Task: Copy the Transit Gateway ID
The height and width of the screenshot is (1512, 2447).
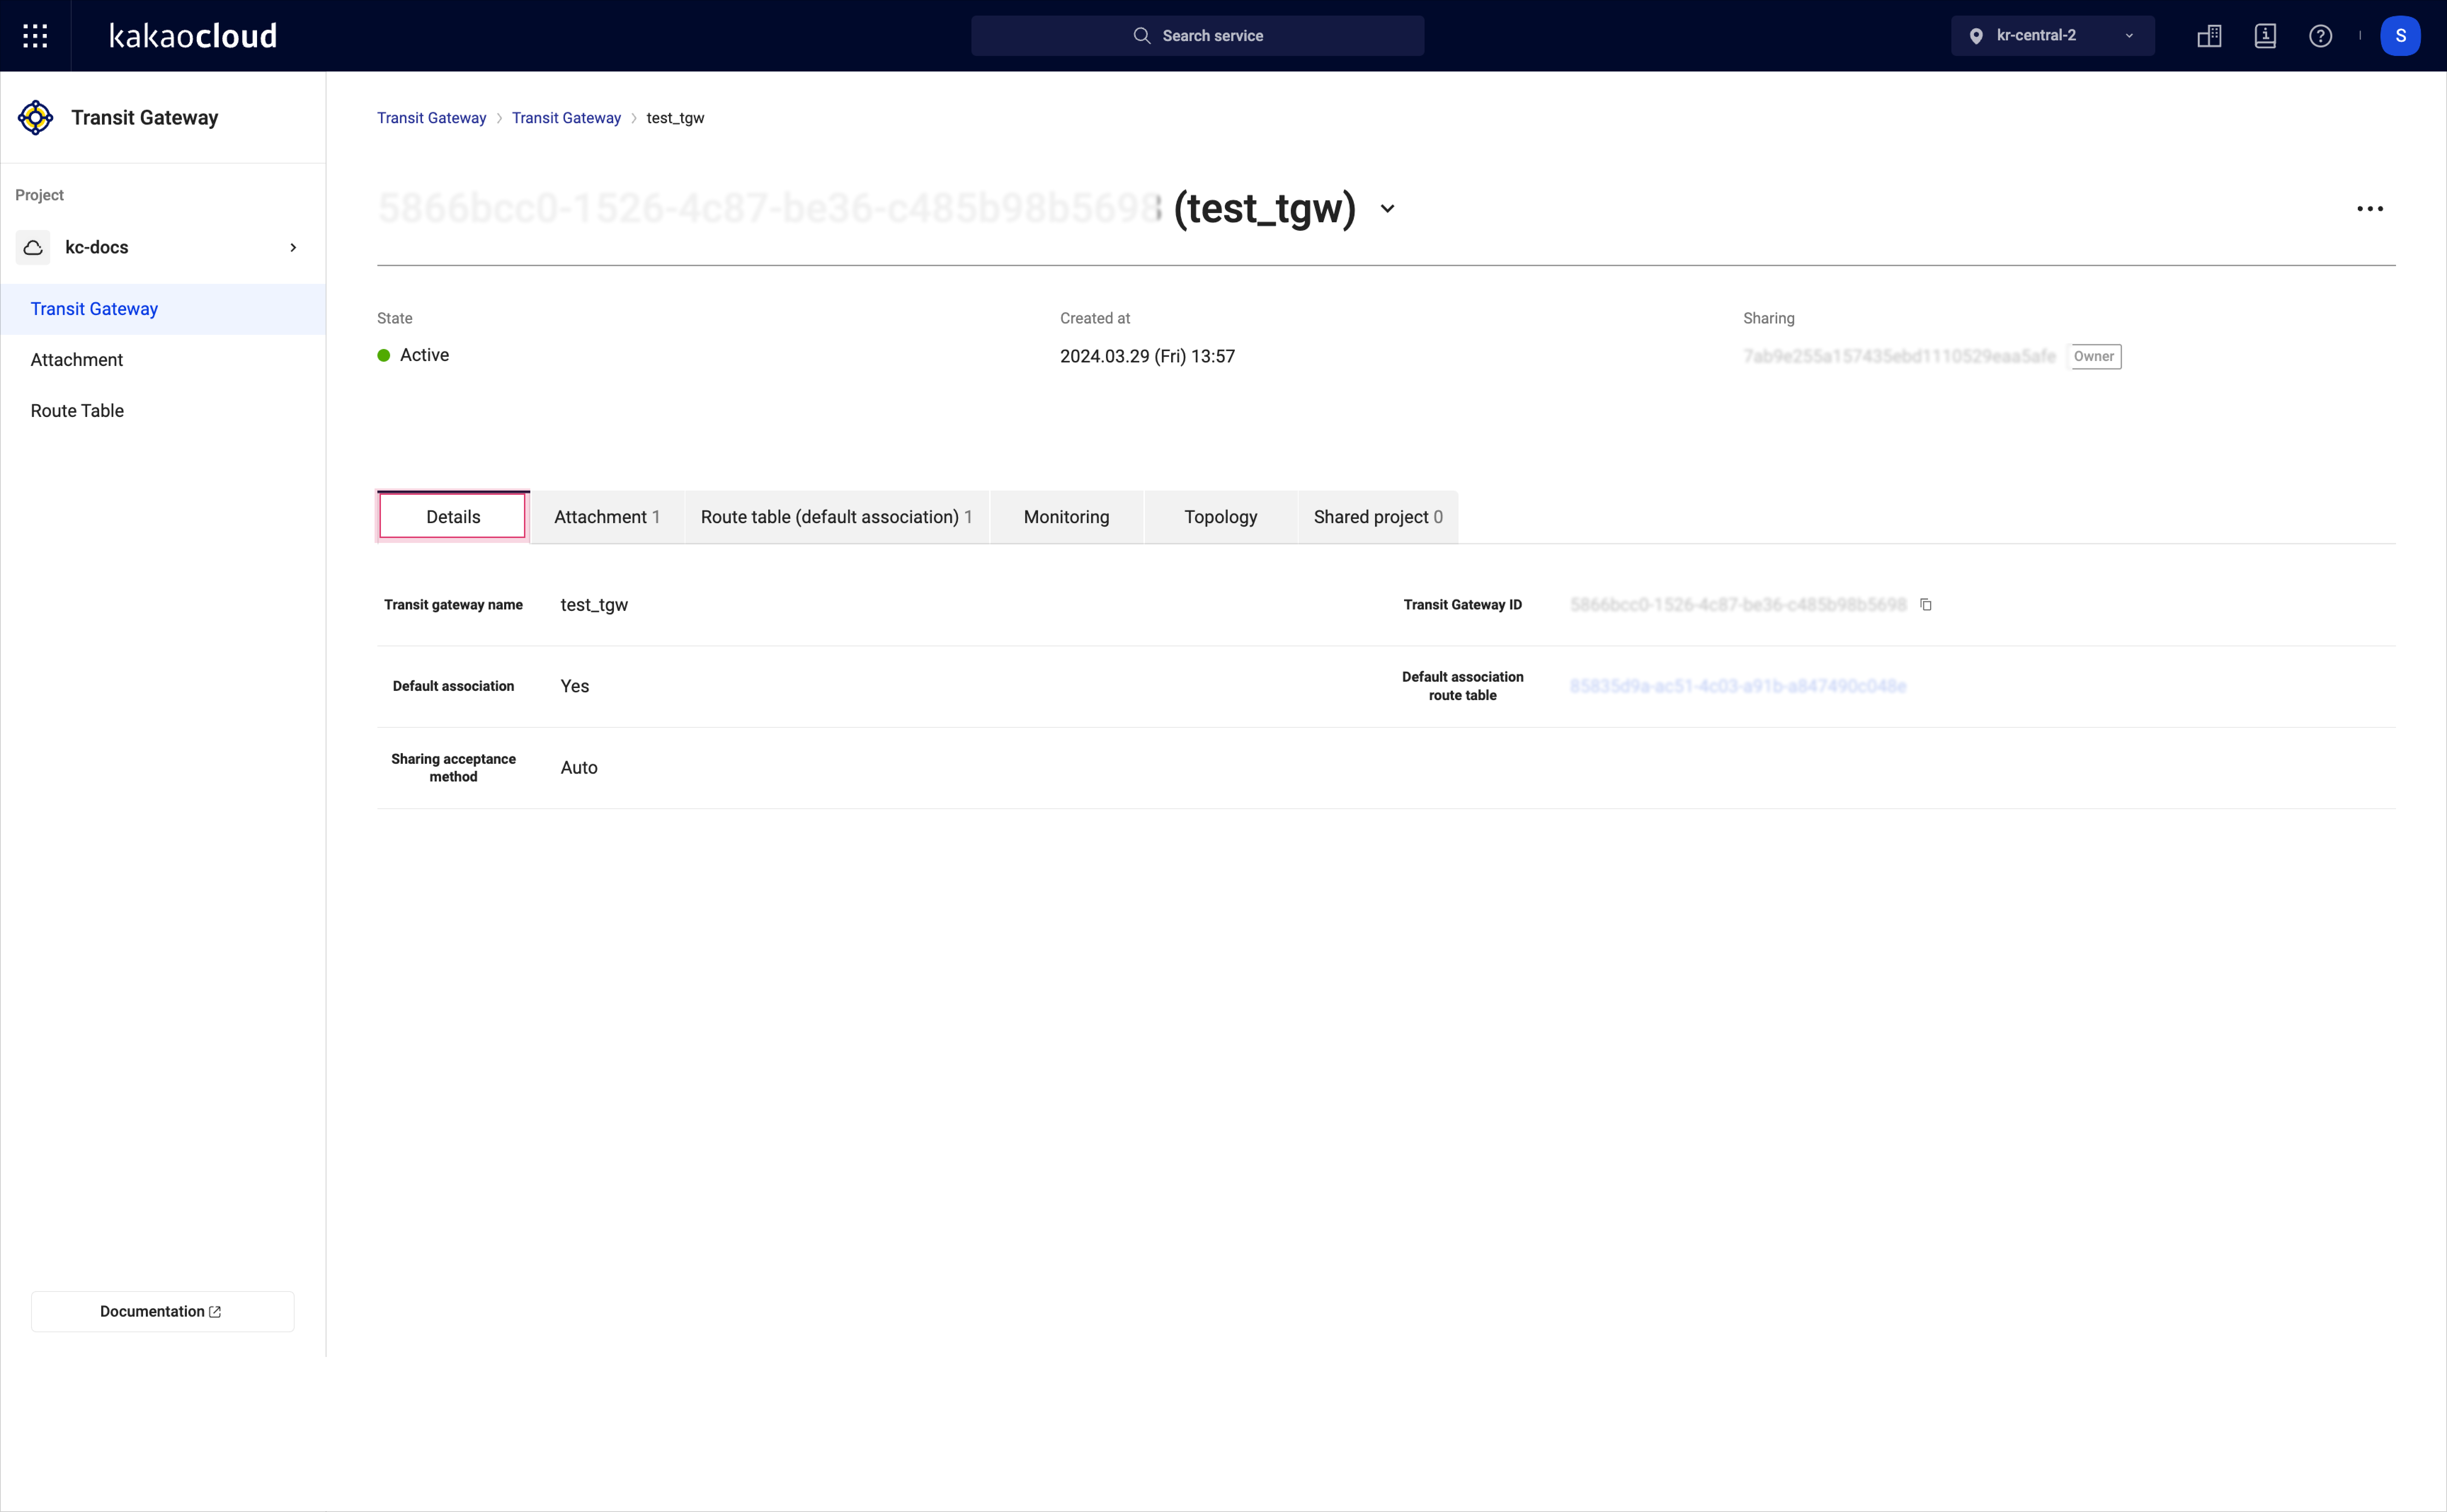Action: point(1926,605)
